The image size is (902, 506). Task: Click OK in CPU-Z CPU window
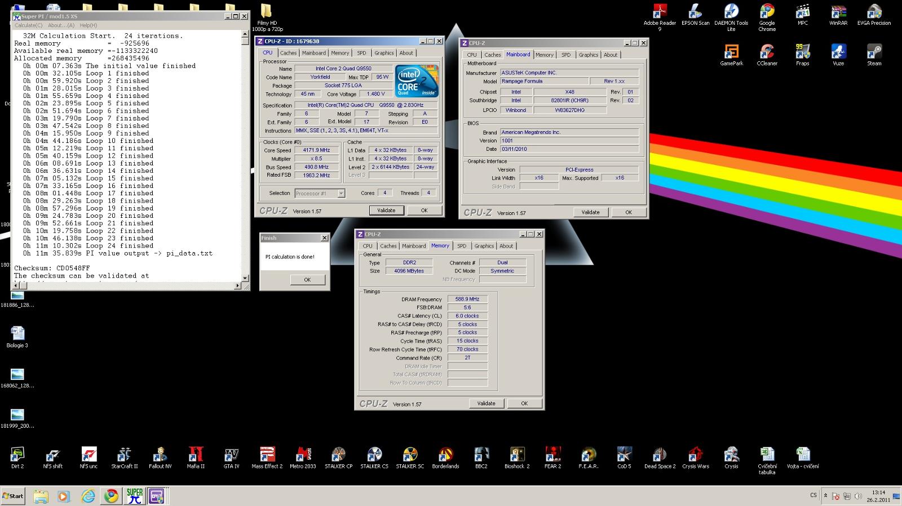coord(424,211)
